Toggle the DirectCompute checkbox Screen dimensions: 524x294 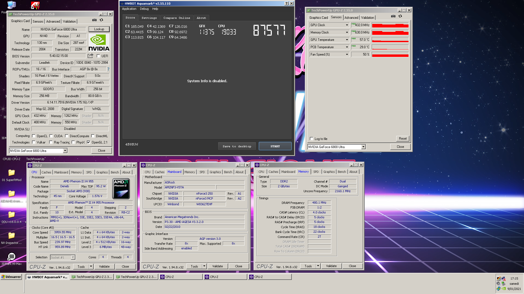point(67,136)
